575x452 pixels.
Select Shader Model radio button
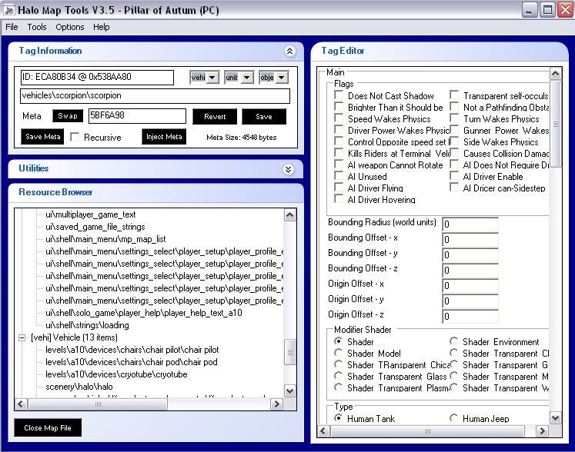click(x=338, y=353)
